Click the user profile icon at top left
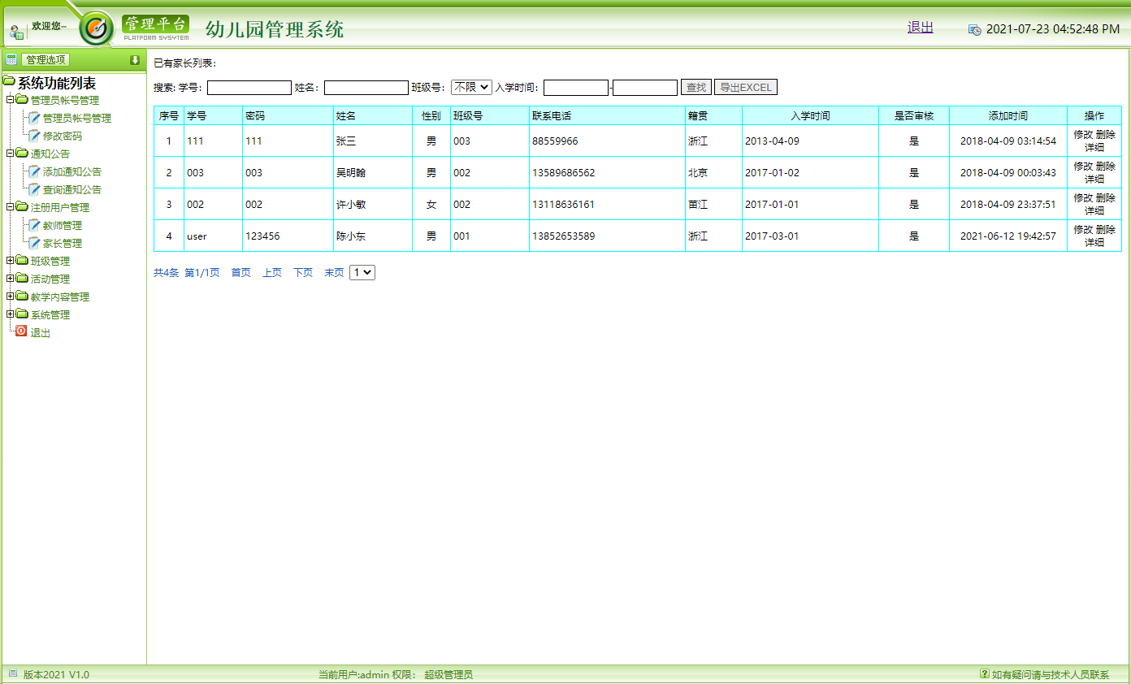 pos(16,31)
